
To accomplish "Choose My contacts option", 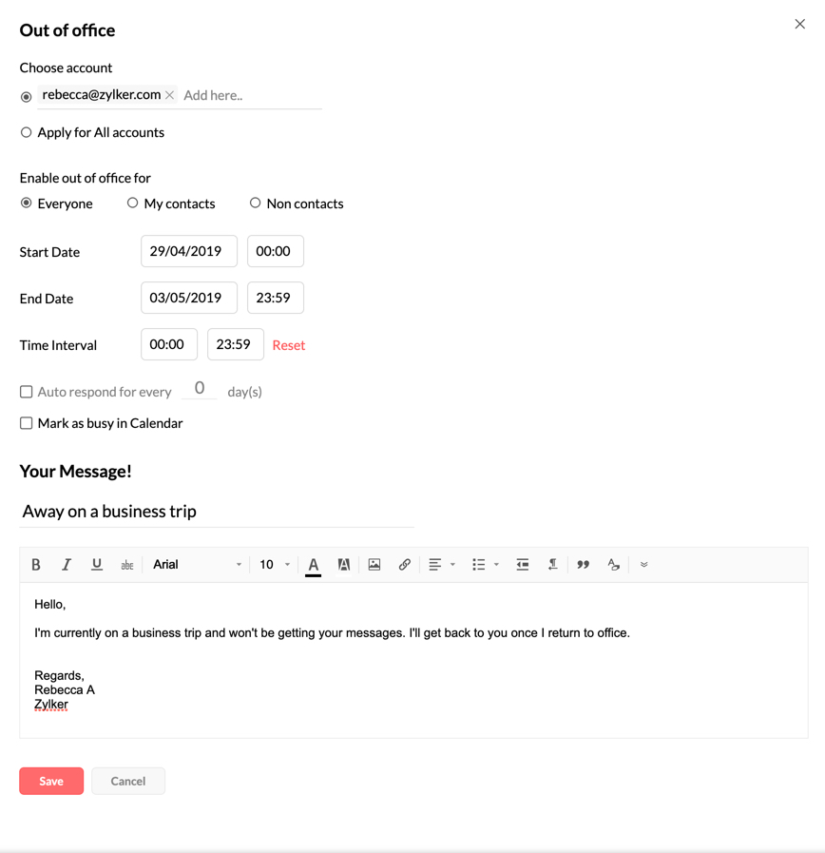I will pyautogui.click(x=132, y=203).
